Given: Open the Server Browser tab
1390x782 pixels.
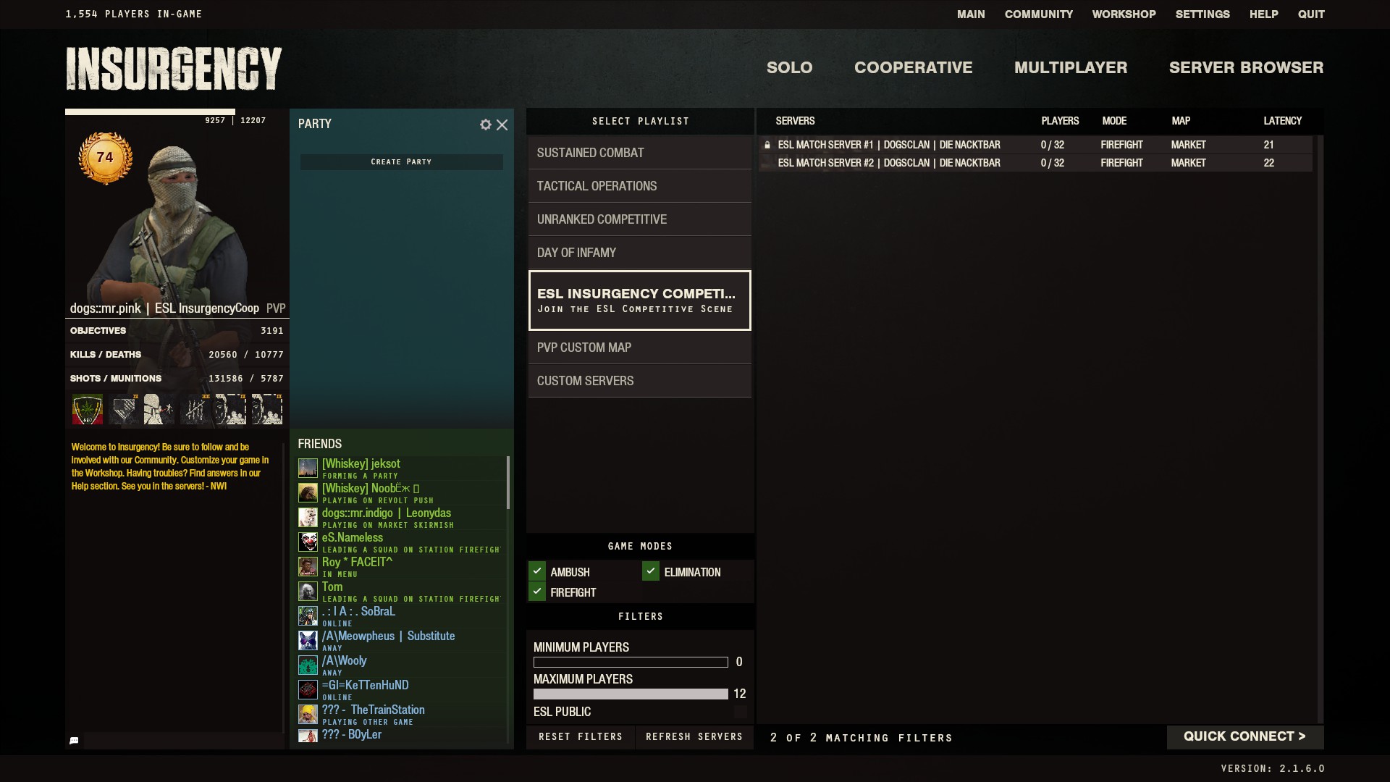Looking at the screenshot, I should point(1246,67).
